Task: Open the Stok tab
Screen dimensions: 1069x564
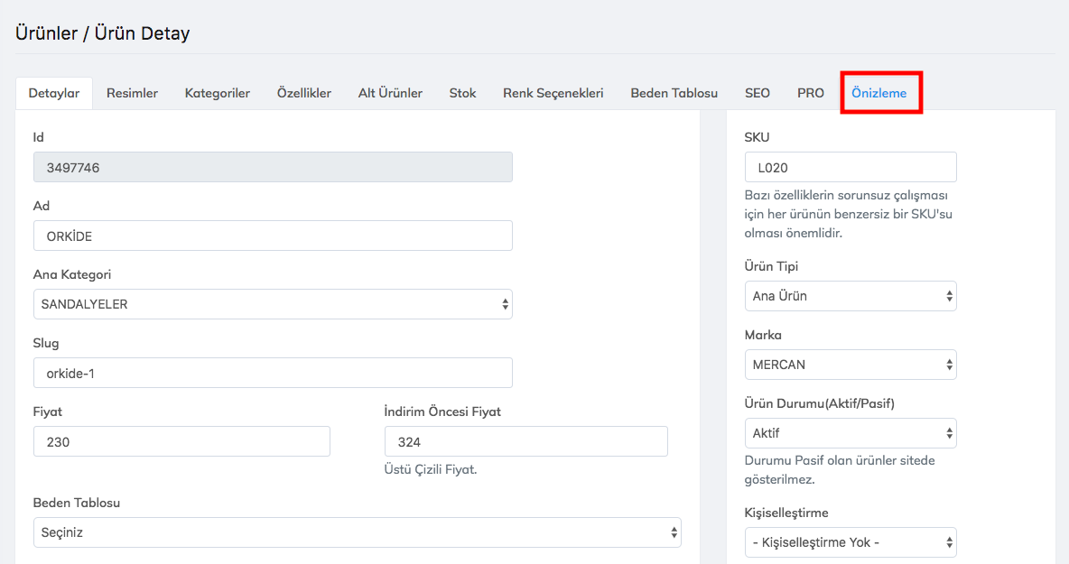Action: (462, 93)
